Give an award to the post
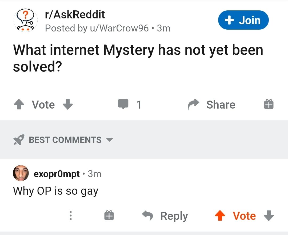The image size is (288, 235). [x=268, y=105]
